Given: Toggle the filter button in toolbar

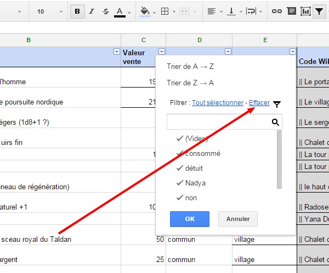Looking at the screenshot, I should 319,11.
